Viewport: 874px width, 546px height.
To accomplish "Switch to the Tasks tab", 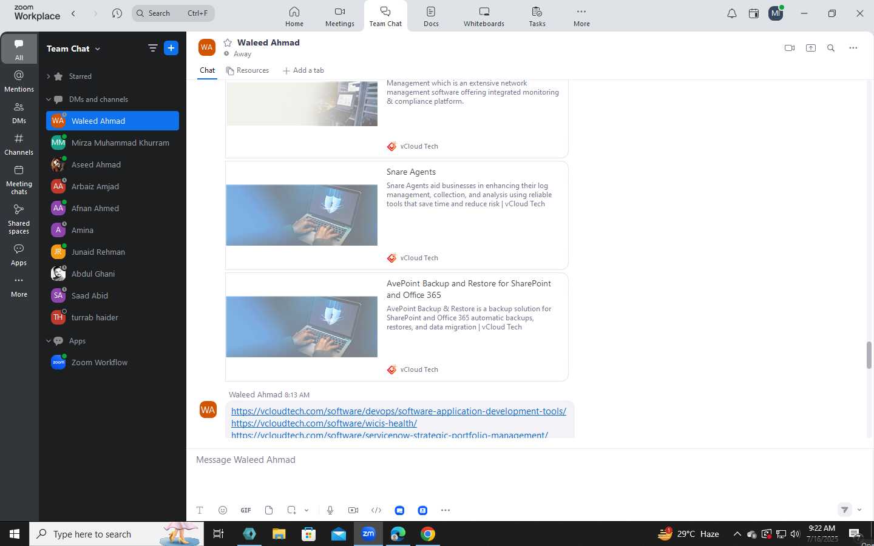I will 537,16.
